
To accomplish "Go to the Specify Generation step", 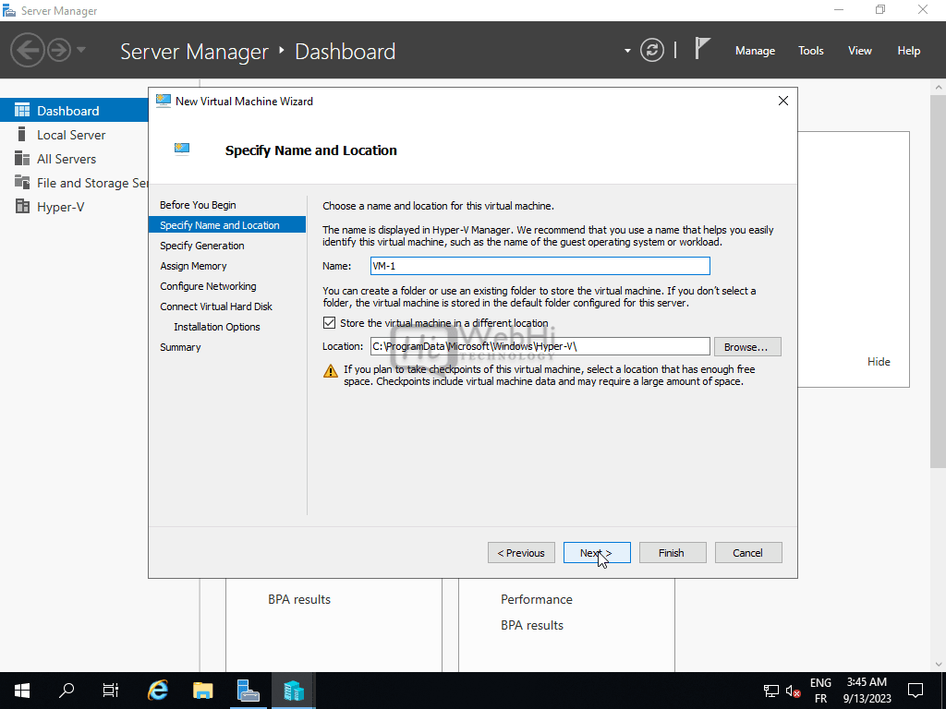I will point(202,246).
